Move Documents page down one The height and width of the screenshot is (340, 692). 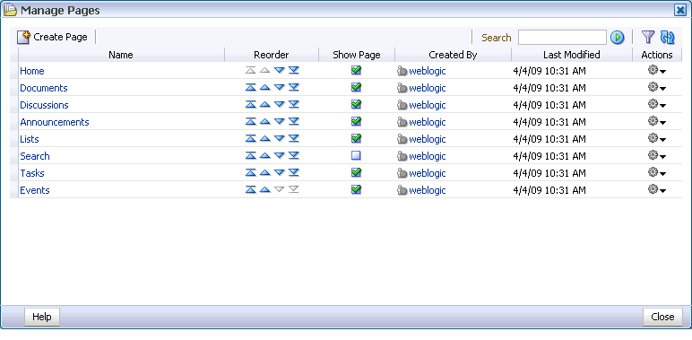[x=280, y=87]
